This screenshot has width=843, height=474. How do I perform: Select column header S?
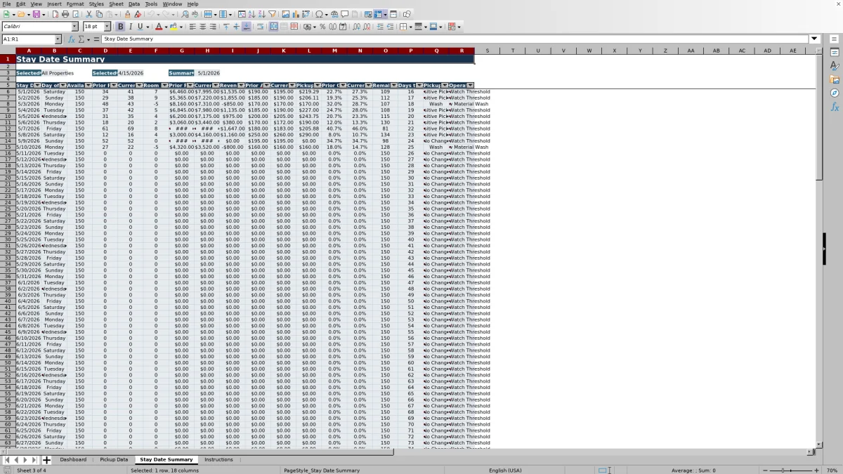(487, 51)
